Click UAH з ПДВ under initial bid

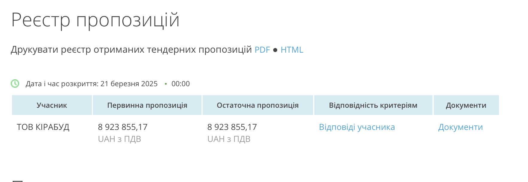point(119,139)
